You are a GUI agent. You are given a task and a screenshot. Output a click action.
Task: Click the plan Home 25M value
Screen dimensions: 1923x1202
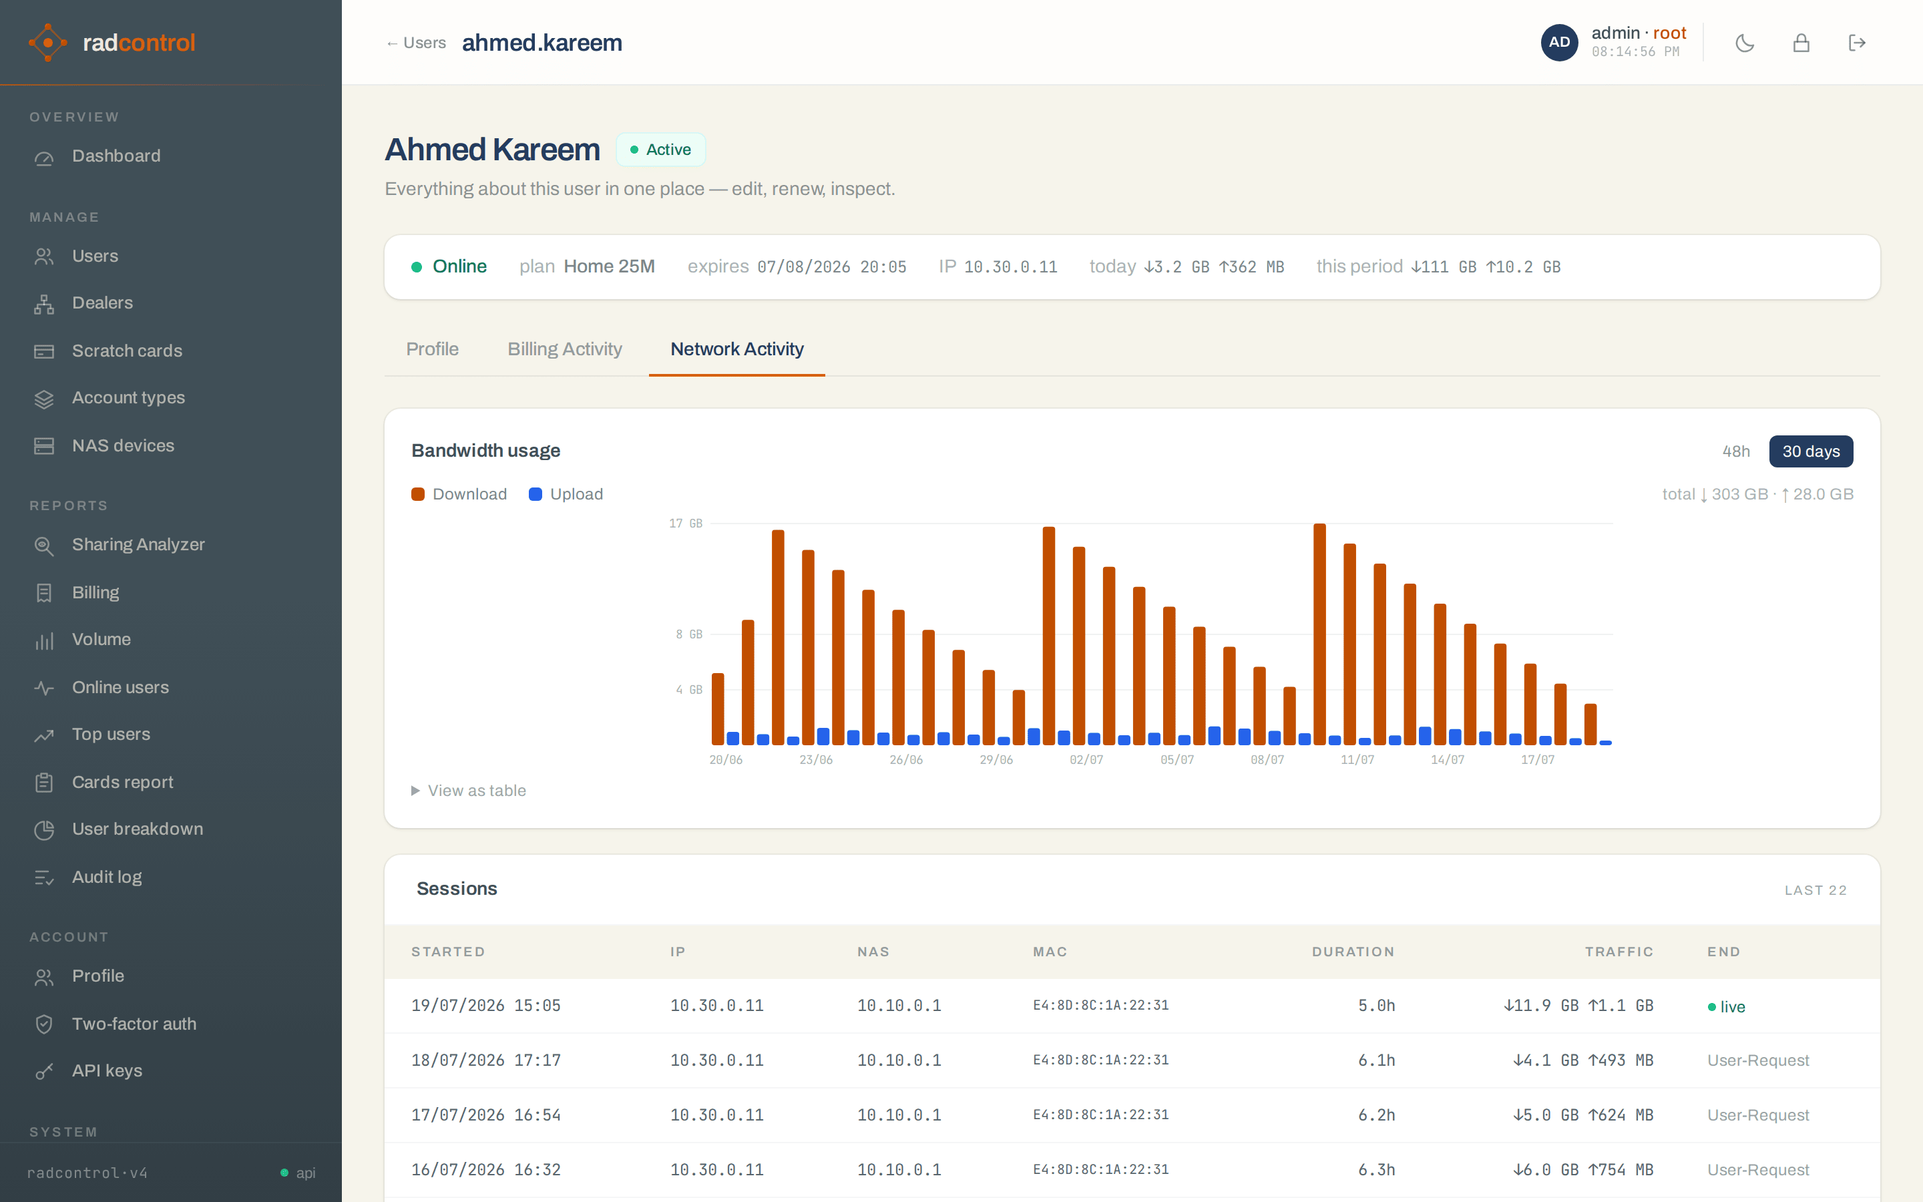pos(609,266)
